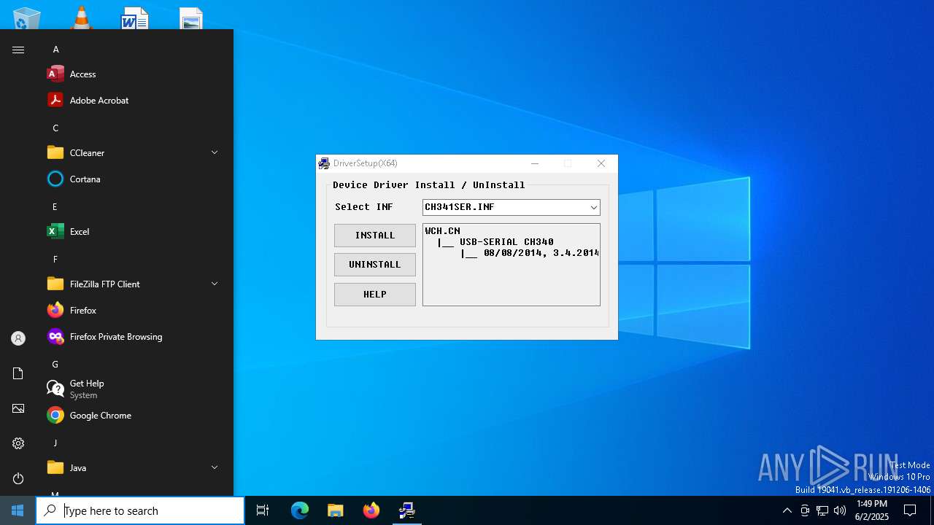Screen dimensions: 934x525
Task: Click DriverSetup taskbar icon
Action: point(407,510)
